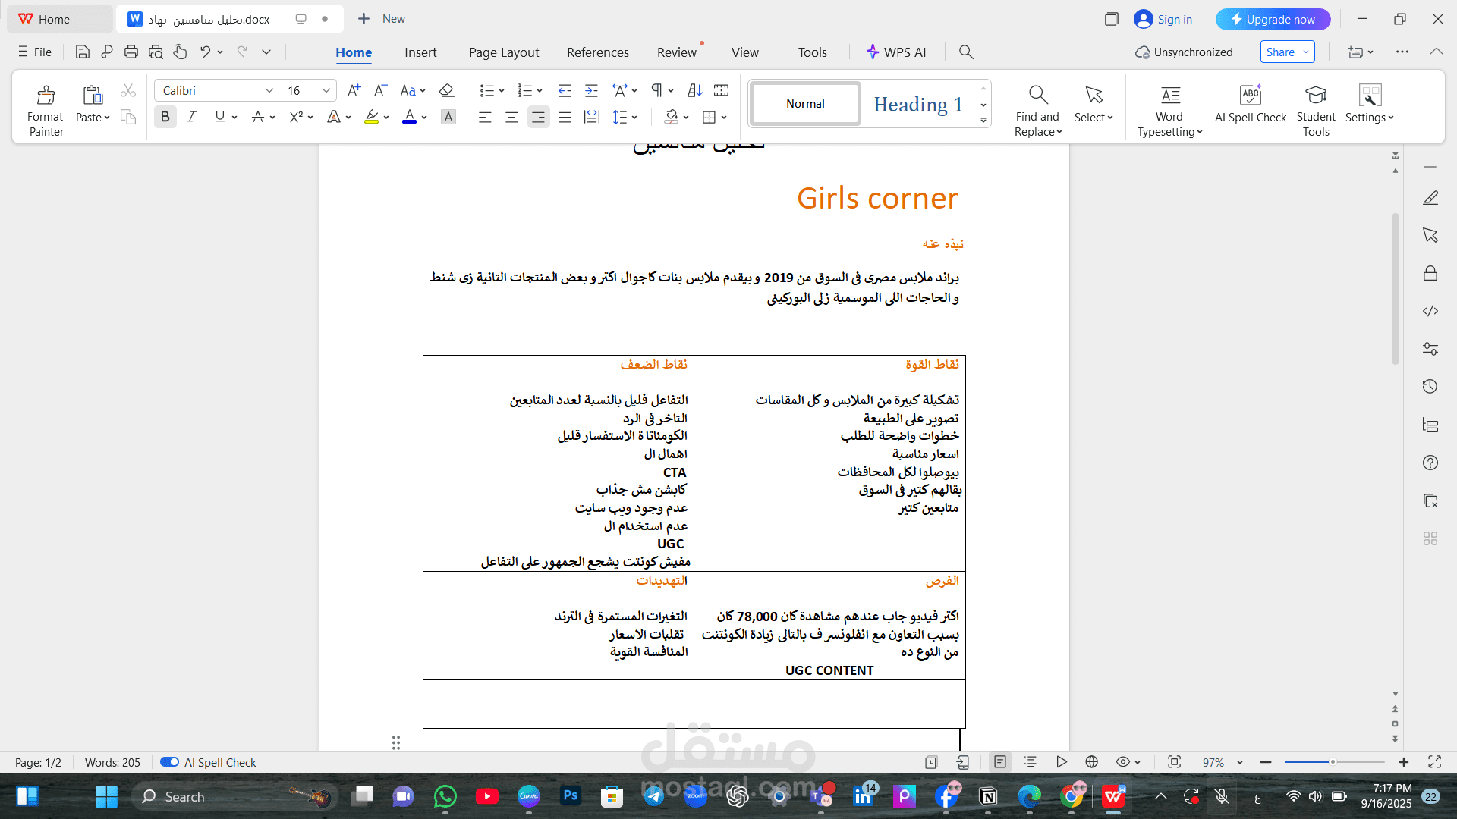Open the History clock icon in right sidebar
This screenshot has width=1457, height=819.
[x=1430, y=387]
